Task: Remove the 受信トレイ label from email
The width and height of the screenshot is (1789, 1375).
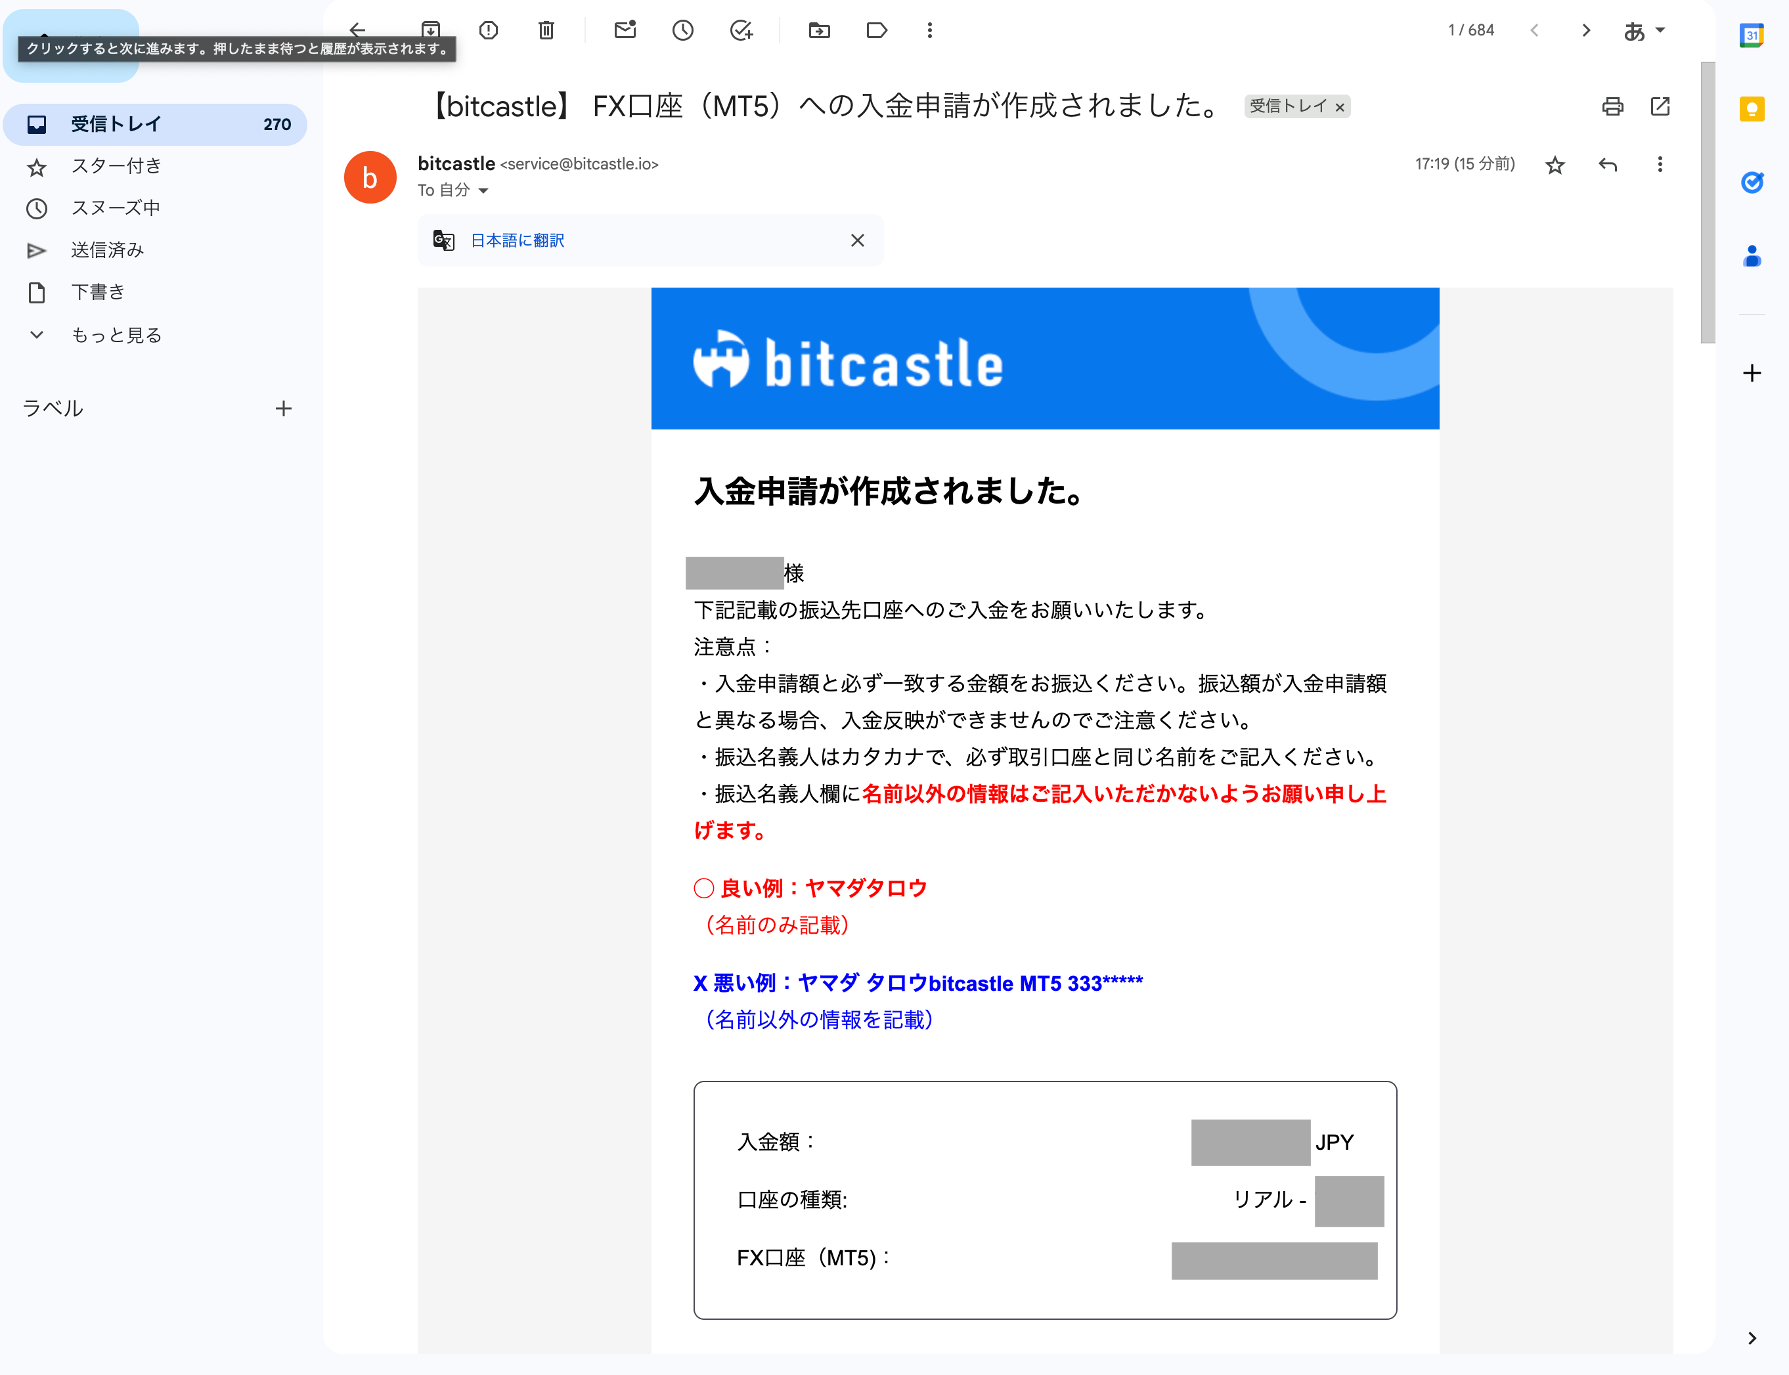Action: click(1340, 107)
